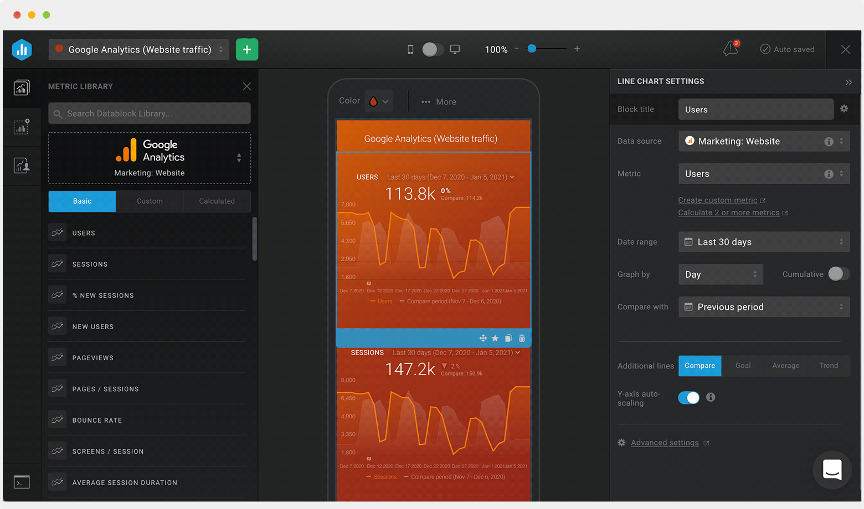The width and height of the screenshot is (864, 509).
Task: Select the Goal additional lines tab
Action: point(743,366)
